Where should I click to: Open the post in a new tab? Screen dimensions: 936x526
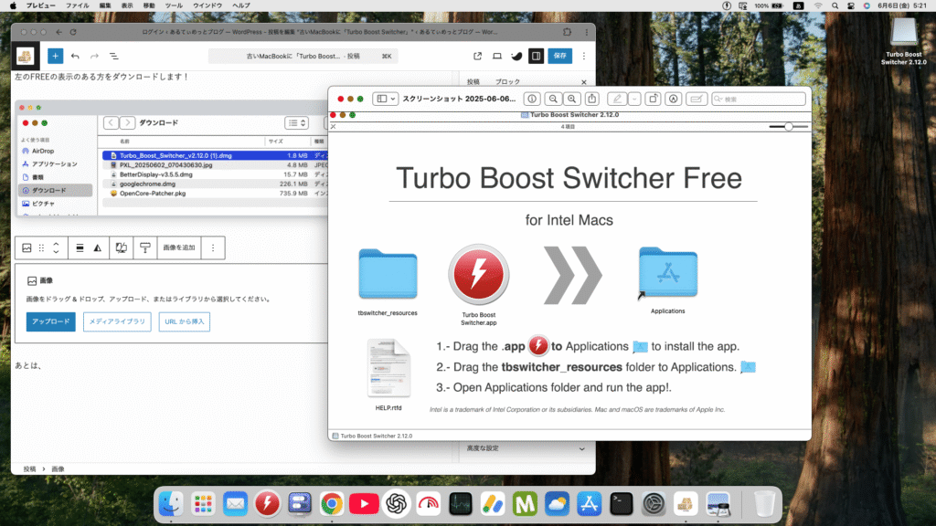pyautogui.click(x=477, y=56)
